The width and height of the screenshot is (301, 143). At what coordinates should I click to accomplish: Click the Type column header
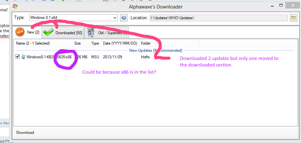[x=95, y=43]
